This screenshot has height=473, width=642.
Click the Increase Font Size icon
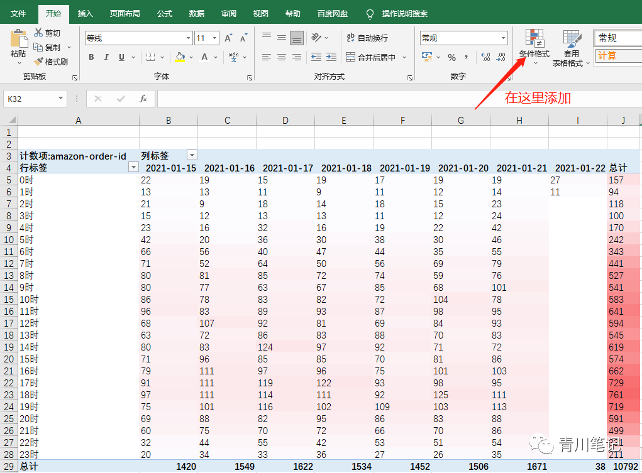pyautogui.click(x=228, y=38)
